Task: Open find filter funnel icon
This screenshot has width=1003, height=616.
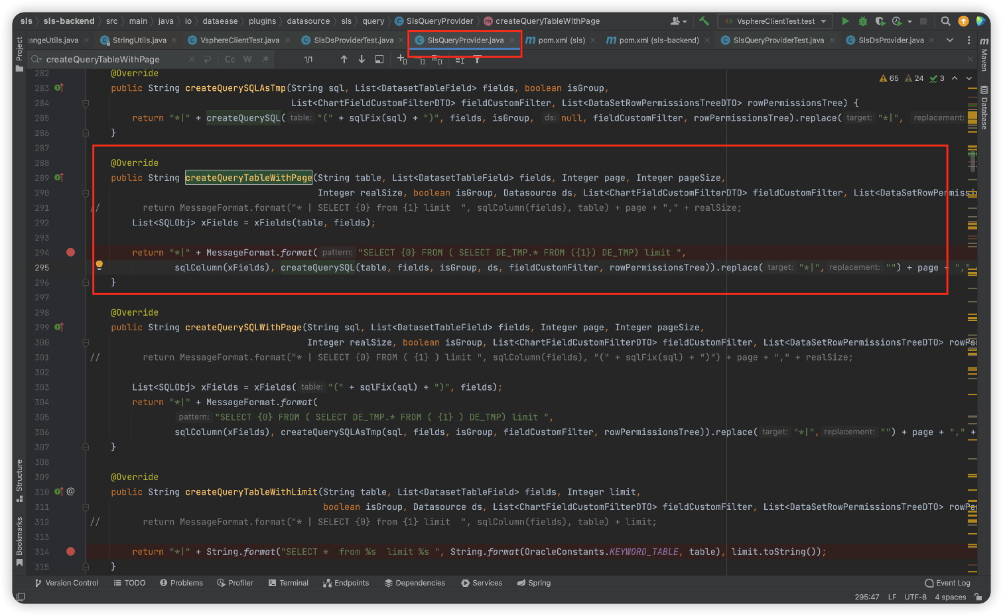Action: pyautogui.click(x=477, y=59)
